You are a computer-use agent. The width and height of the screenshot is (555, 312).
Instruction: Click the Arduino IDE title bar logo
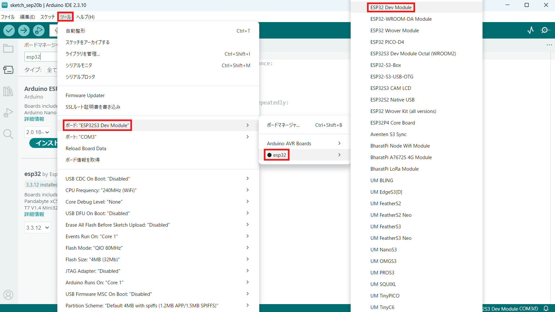pos(5,5)
